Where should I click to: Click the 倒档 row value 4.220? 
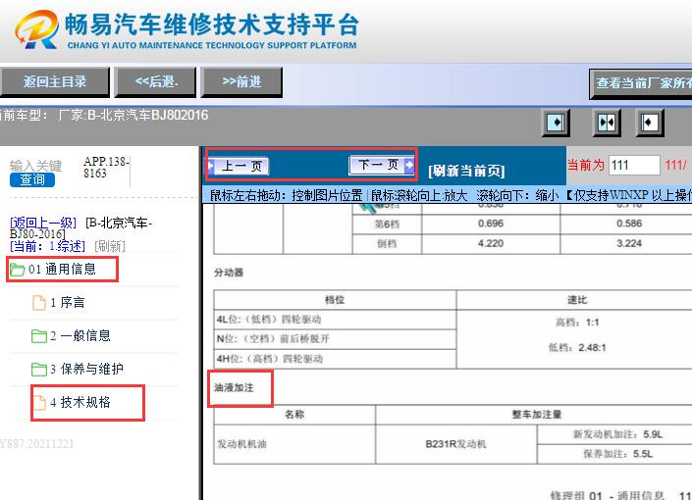pos(491,244)
